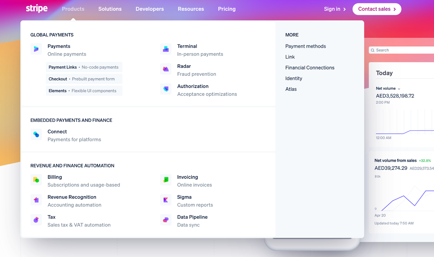This screenshot has width=434, height=257.
Task: Click the AED39,274.29 sales value
Action: point(391,168)
